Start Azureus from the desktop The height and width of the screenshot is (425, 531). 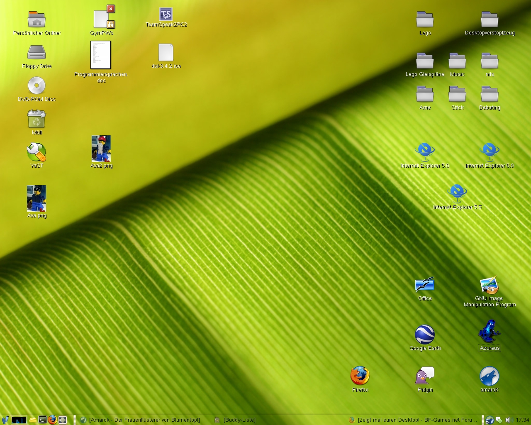pos(490,331)
